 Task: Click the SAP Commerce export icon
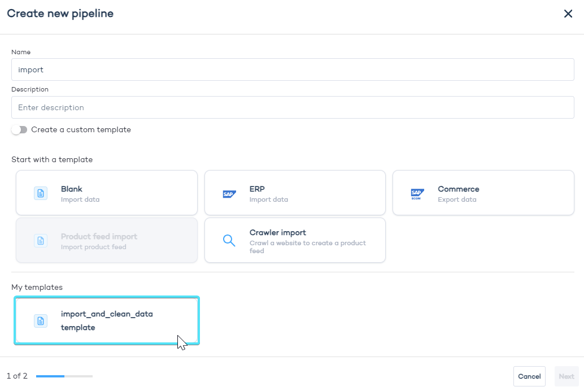coord(417,193)
